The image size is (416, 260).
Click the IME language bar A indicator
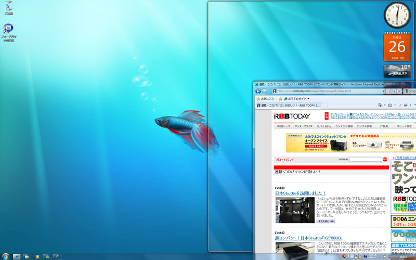point(348,256)
